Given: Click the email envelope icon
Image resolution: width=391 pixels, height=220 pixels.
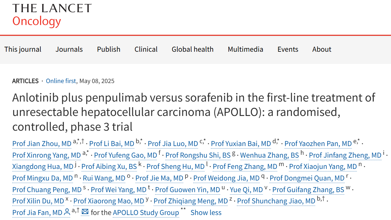Looking at the screenshot, I should pyautogui.click(x=85, y=212).
